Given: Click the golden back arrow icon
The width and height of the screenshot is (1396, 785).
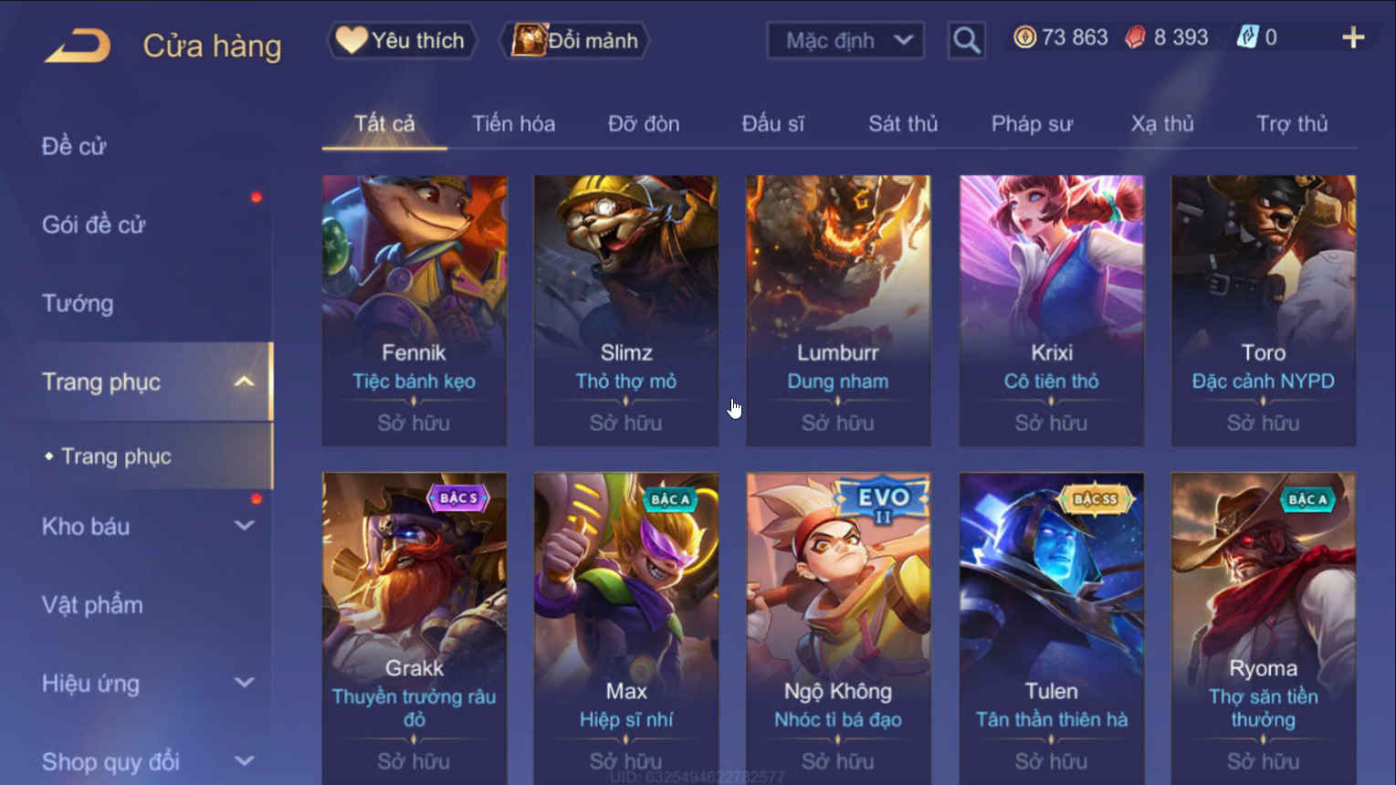Looking at the screenshot, I should point(78,46).
